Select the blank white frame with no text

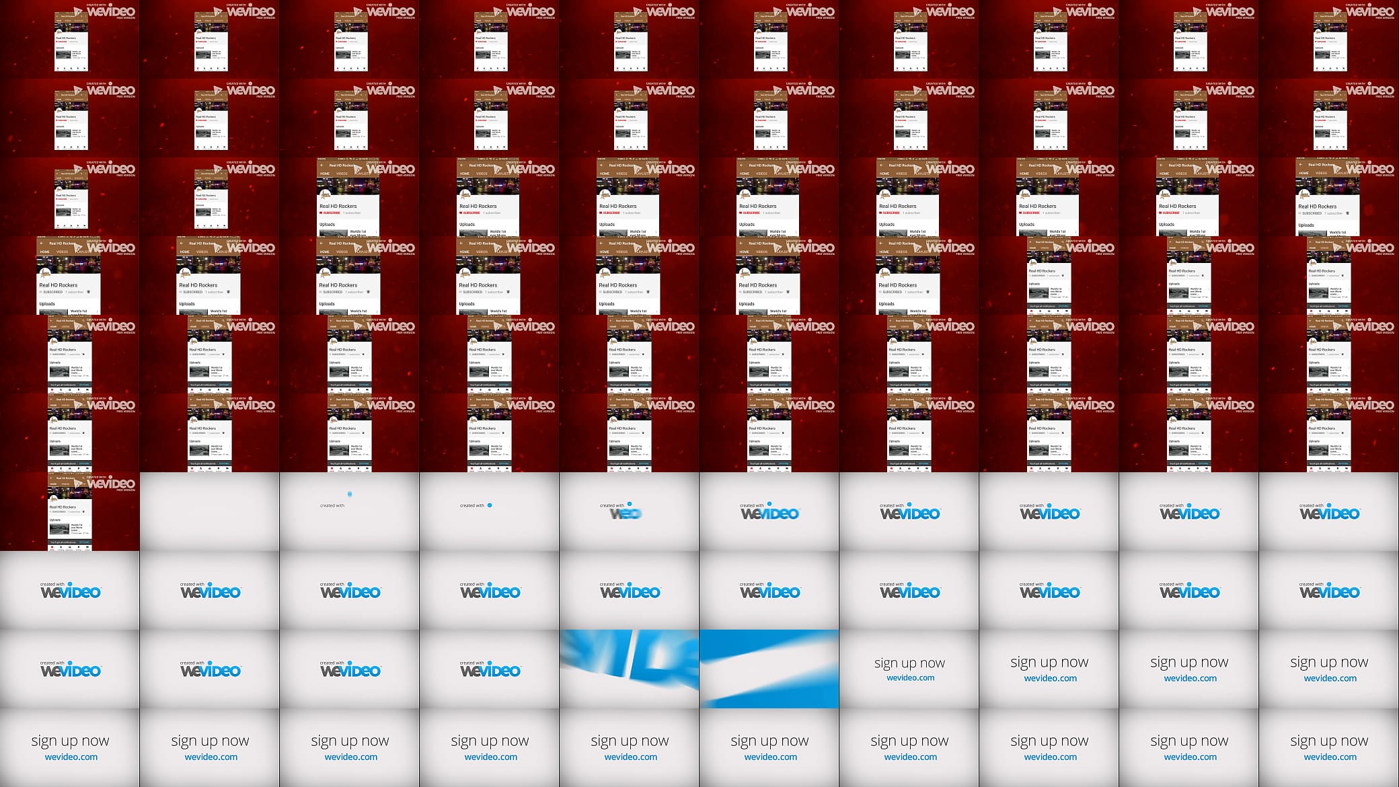[x=210, y=511]
